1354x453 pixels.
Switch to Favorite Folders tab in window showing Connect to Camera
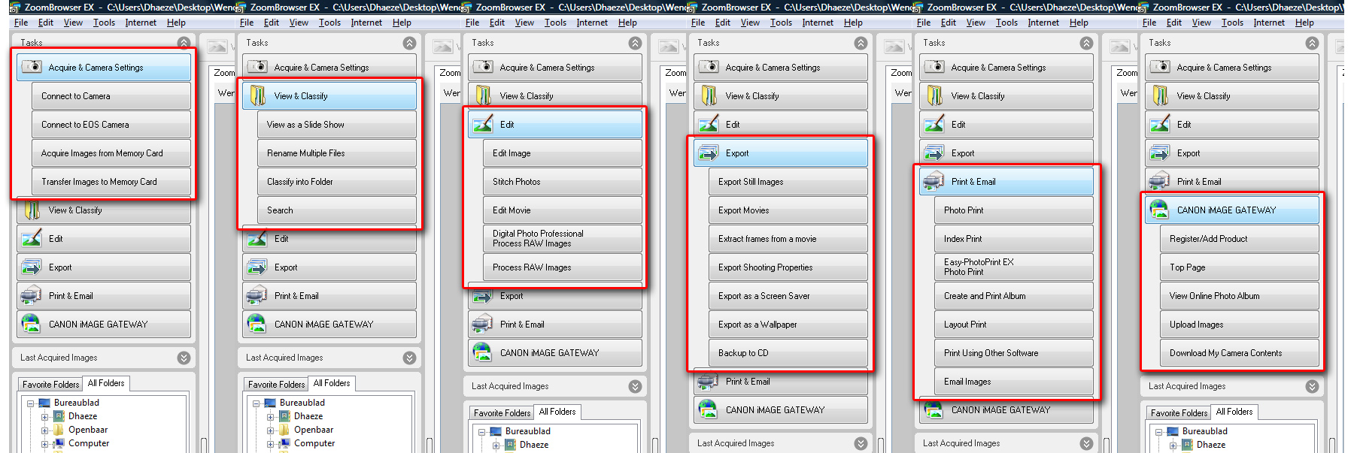click(x=50, y=384)
